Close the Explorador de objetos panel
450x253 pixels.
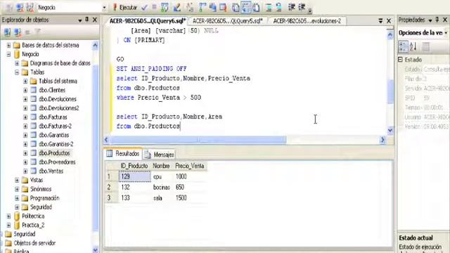(95, 20)
